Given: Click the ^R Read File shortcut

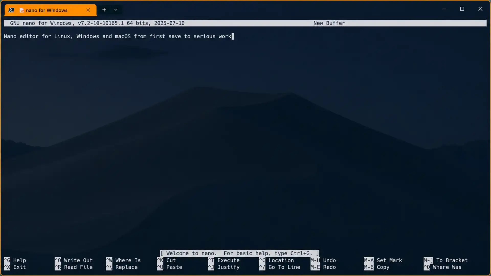Looking at the screenshot, I should (x=74, y=267).
